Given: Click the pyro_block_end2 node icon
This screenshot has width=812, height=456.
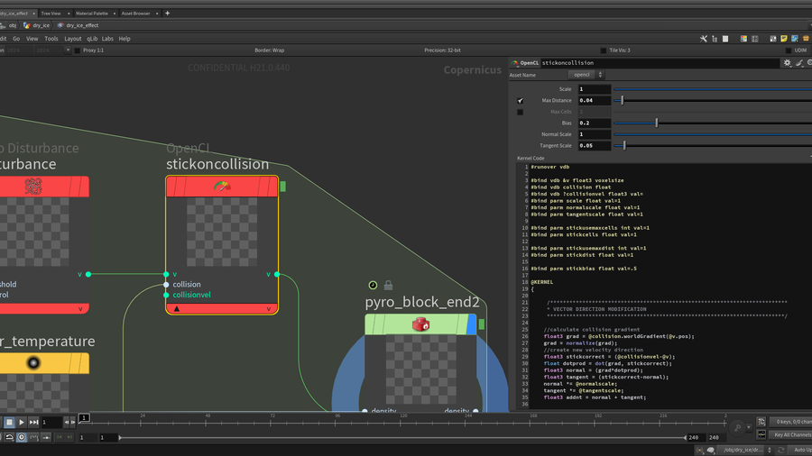Looking at the screenshot, I should 420,324.
